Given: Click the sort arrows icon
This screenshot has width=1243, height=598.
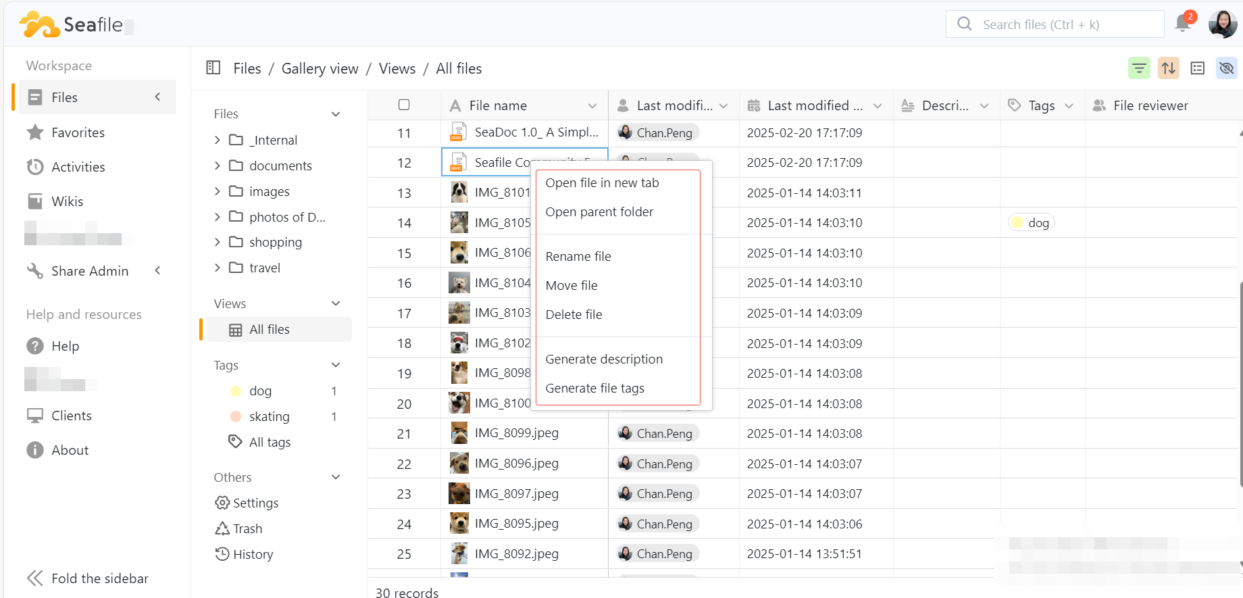Looking at the screenshot, I should point(1169,68).
